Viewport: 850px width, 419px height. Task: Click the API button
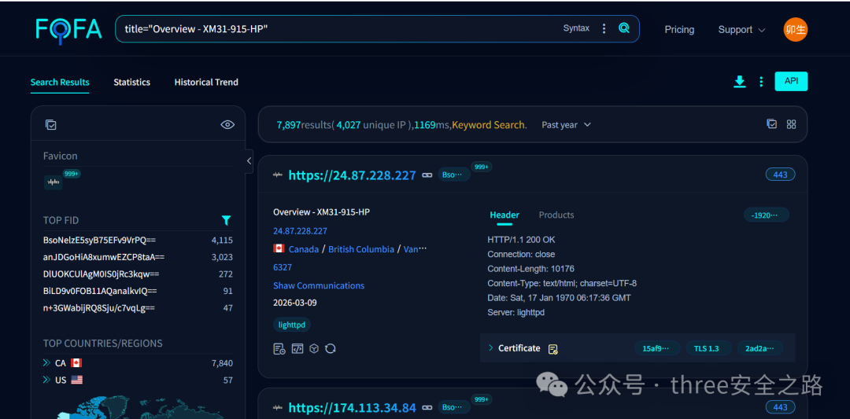coord(791,81)
